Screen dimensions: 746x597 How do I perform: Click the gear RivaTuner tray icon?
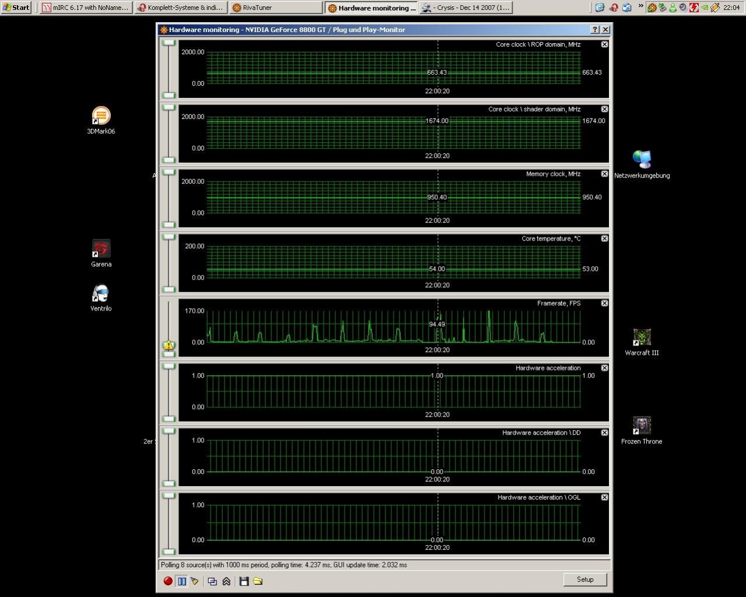652,8
